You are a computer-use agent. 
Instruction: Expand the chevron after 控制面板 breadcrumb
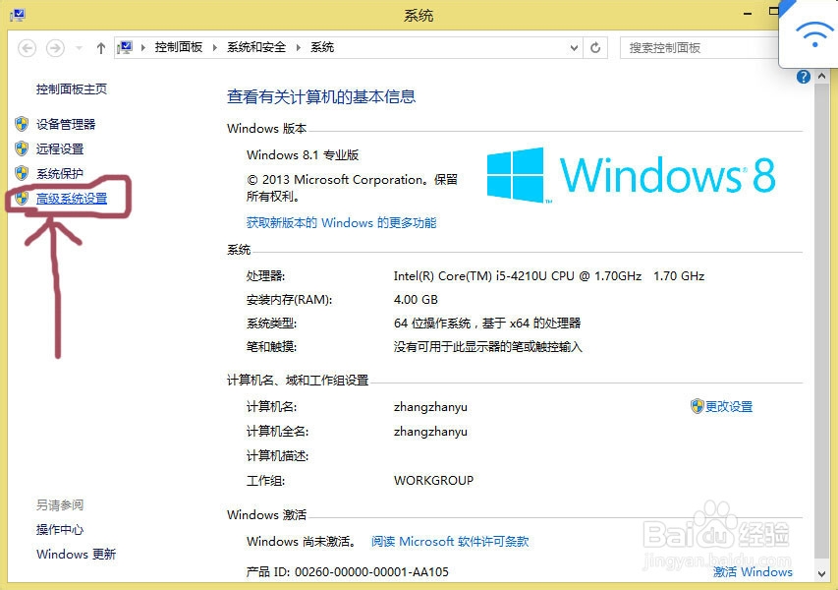[x=215, y=47]
